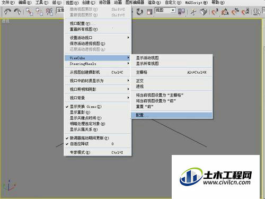Select 正交 in the ViewCube submenu
This screenshot has width=265, height=199.
click(x=172, y=81)
